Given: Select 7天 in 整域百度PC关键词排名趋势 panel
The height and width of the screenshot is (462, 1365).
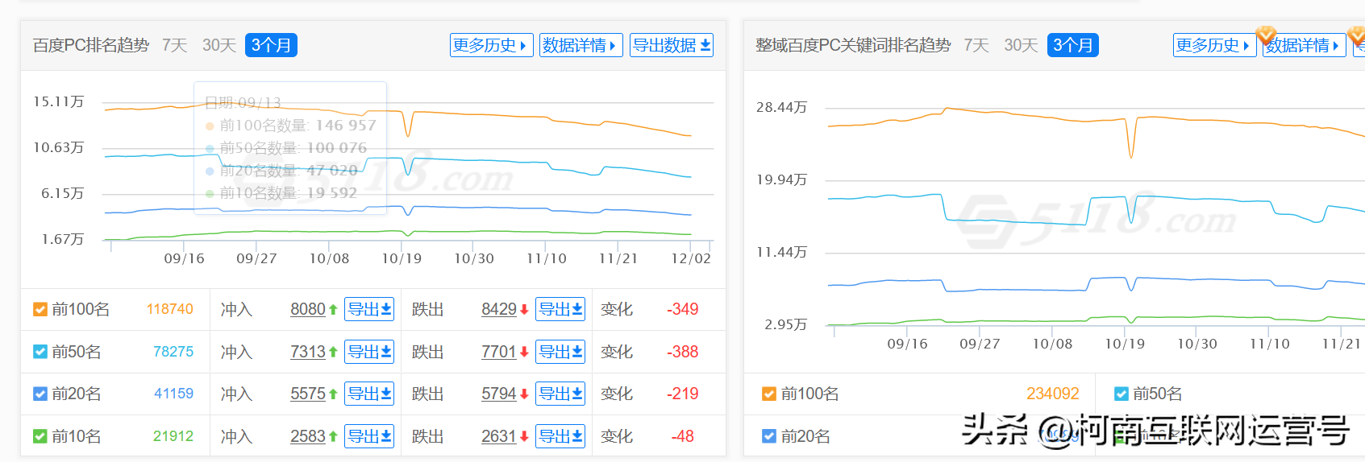Looking at the screenshot, I should (976, 45).
